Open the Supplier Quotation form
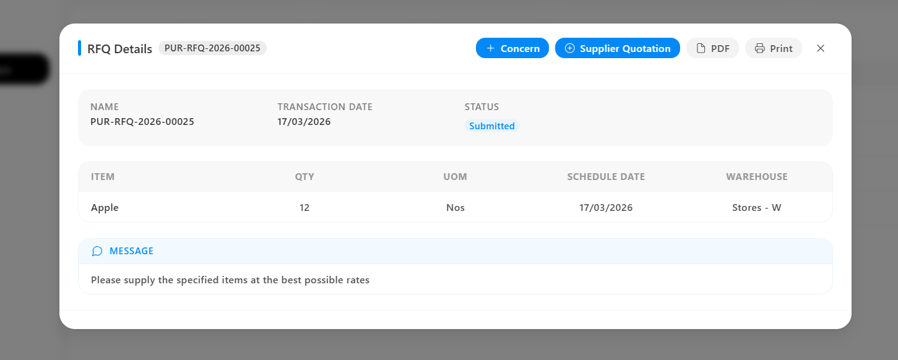This screenshot has height=360, width=898. (618, 48)
